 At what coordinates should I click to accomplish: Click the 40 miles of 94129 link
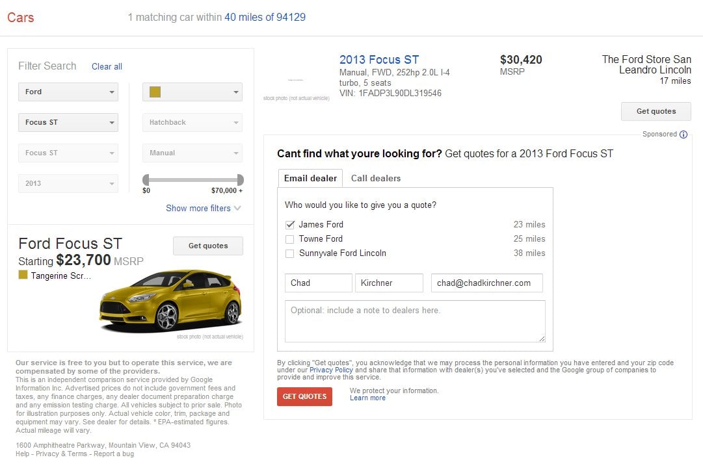click(x=265, y=17)
